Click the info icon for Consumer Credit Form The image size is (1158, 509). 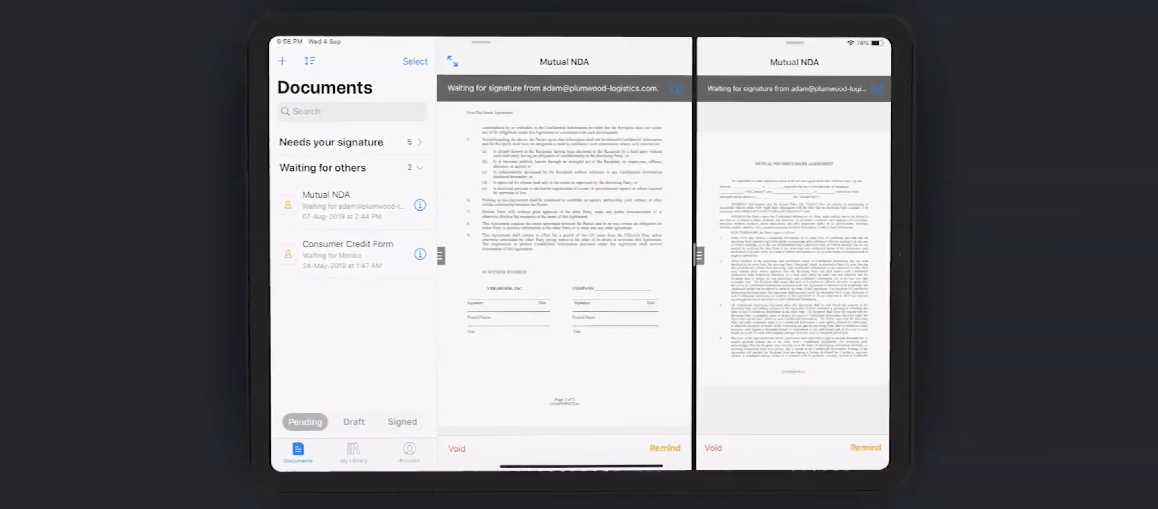click(x=419, y=254)
